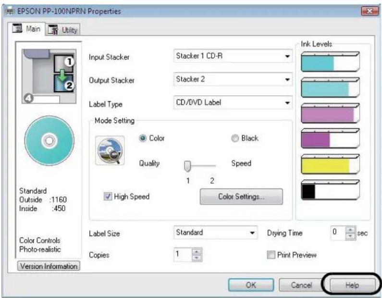Click the Quality/Speed slider handle

tap(187, 166)
